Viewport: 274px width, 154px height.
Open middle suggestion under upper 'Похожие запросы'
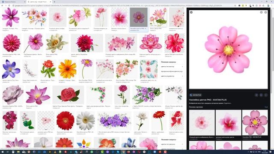coord(172,71)
